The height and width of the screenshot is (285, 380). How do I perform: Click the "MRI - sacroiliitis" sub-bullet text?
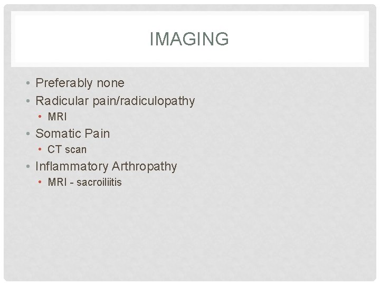coord(84,182)
